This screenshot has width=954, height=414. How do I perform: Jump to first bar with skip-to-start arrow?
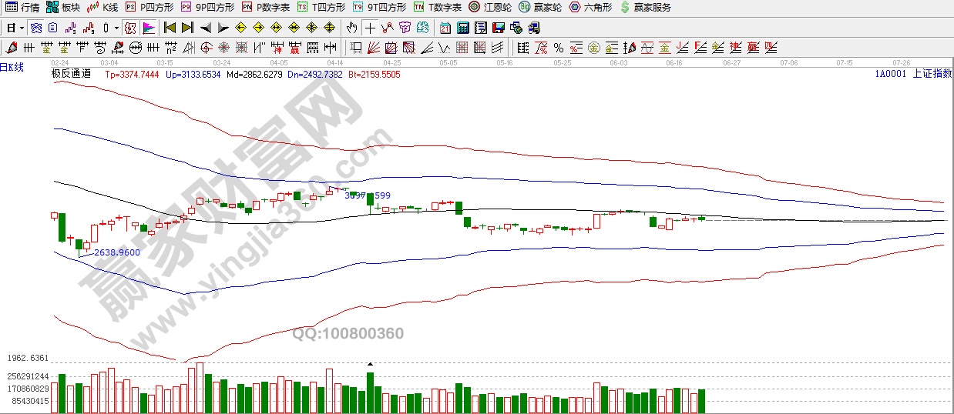pos(170,28)
